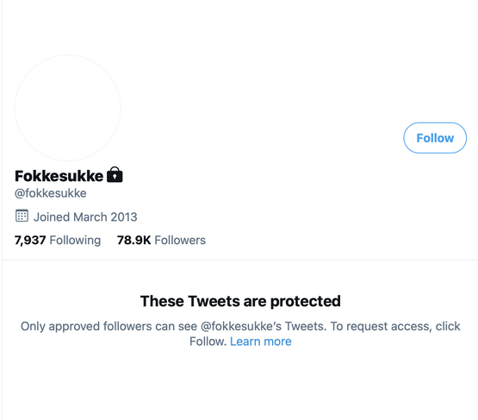Click the calendar icon near join date
The image size is (478, 420).
[x=22, y=216]
